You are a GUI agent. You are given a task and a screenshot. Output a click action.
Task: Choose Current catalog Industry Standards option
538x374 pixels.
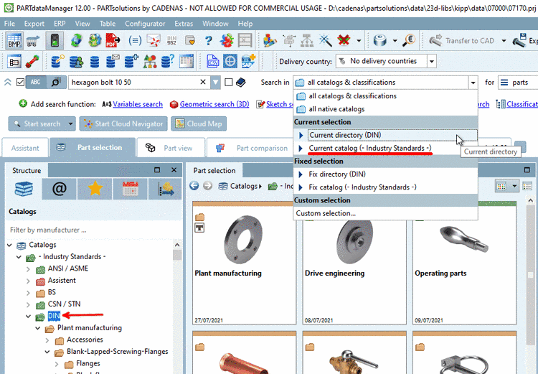pyautogui.click(x=385, y=148)
